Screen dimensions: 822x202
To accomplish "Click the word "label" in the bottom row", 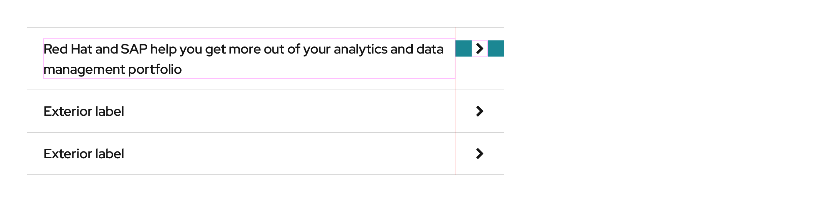I will (109, 154).
